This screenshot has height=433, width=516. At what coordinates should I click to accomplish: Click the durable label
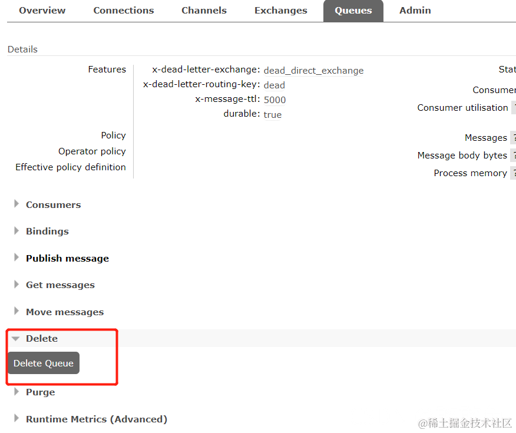[x=242, y=114]
